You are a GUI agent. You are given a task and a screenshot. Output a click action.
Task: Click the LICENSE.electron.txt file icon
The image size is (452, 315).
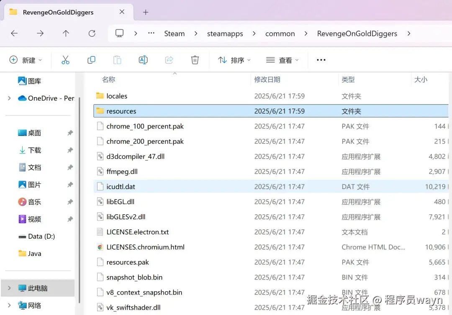[x=100, y=232]
